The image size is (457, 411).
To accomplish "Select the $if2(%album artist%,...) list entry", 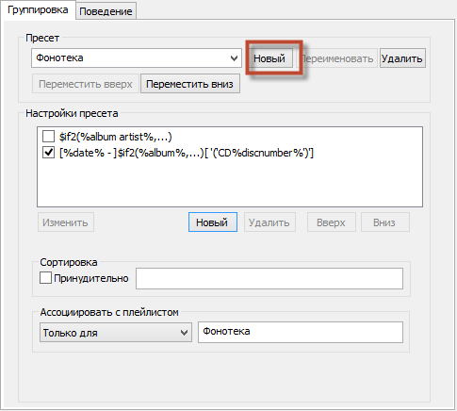I will point(116,137).
